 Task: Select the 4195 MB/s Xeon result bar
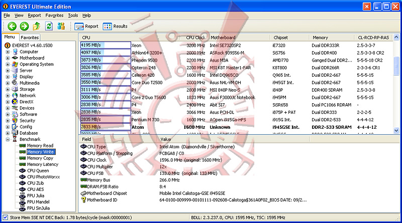[106, 45]
